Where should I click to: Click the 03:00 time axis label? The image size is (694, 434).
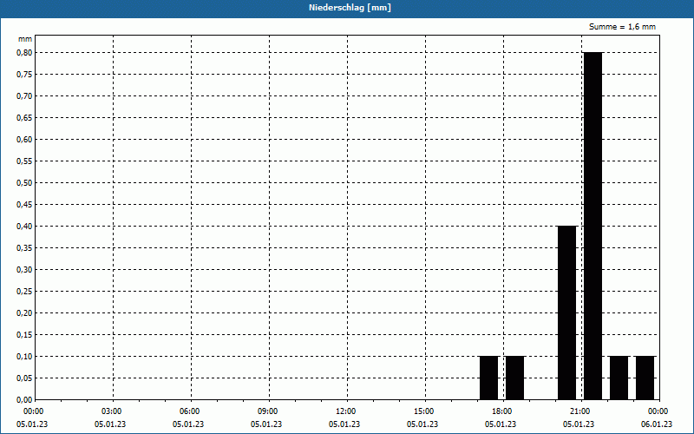112,411
